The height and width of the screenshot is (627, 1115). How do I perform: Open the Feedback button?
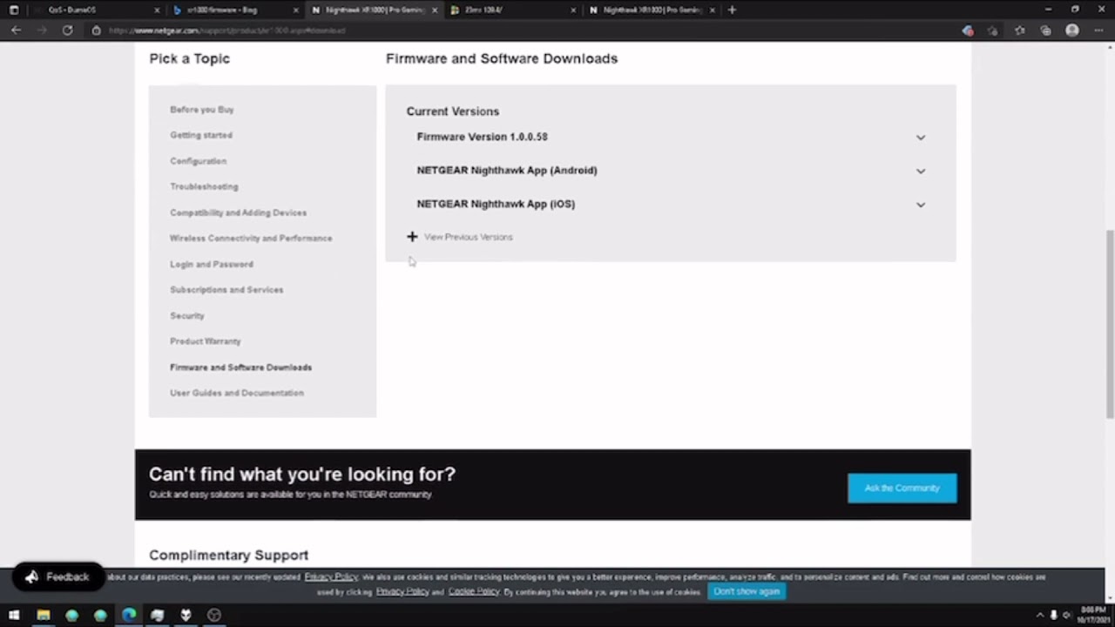[x=57, y=576]
